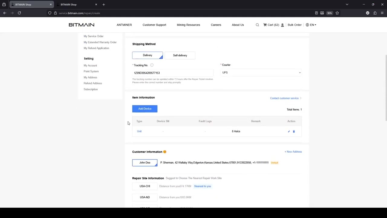Click the globe language icon
The height and width of the screenshot is (218, 387).
[x=307, y=25]
